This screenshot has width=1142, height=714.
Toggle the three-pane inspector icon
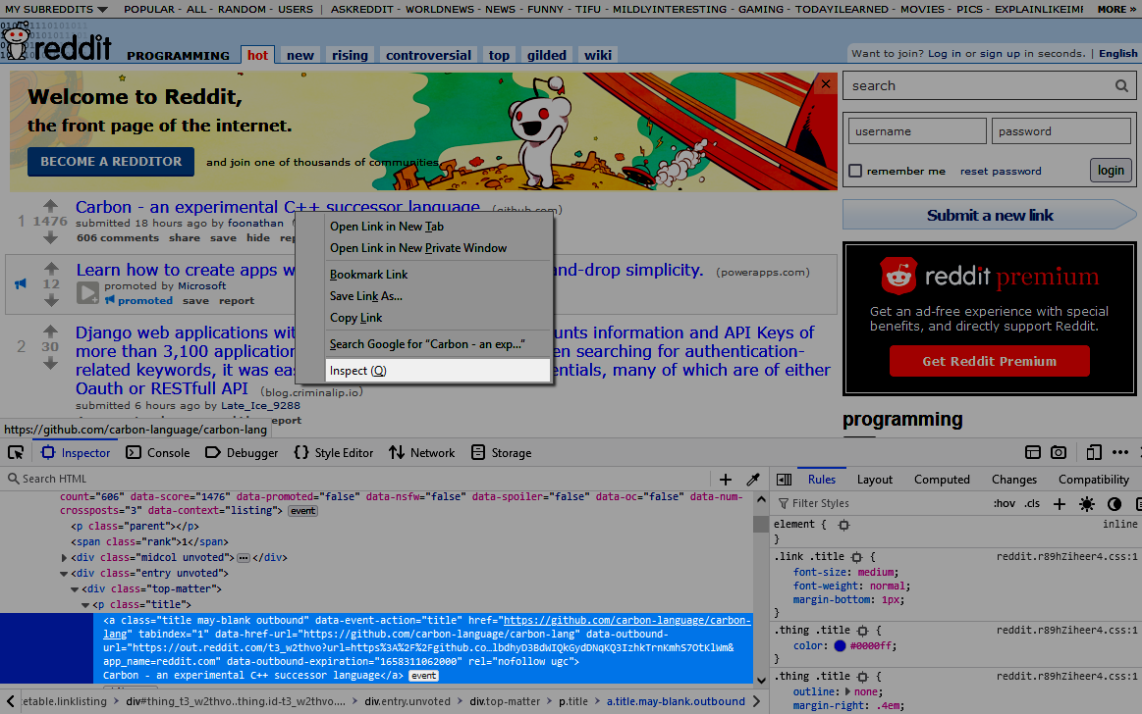[x=784, y=480]
